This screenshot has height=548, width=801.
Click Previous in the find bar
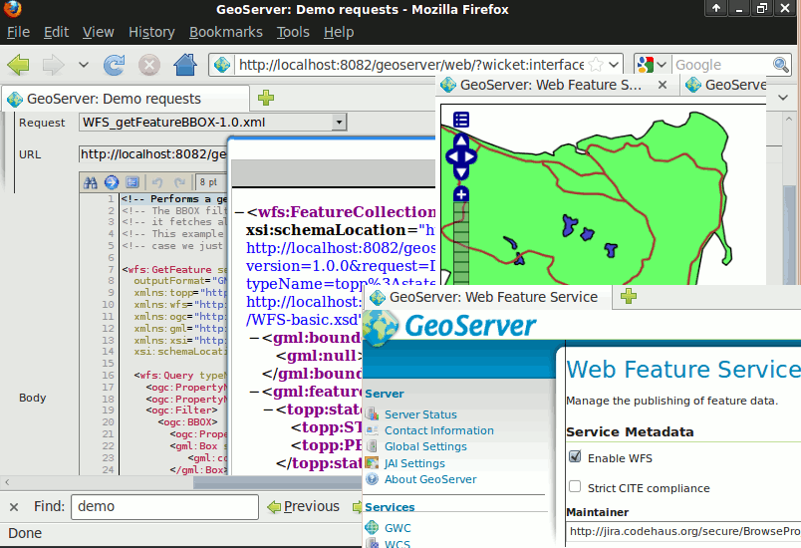[x=302, y=506]
